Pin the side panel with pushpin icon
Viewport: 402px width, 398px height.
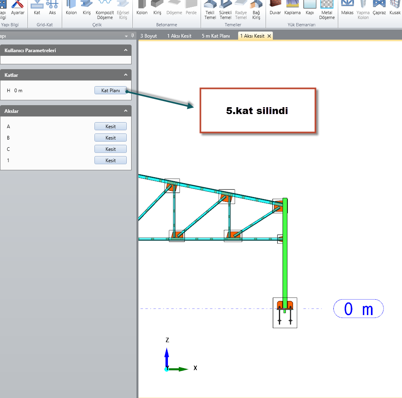pyautogui.click(x=133, y=36)
